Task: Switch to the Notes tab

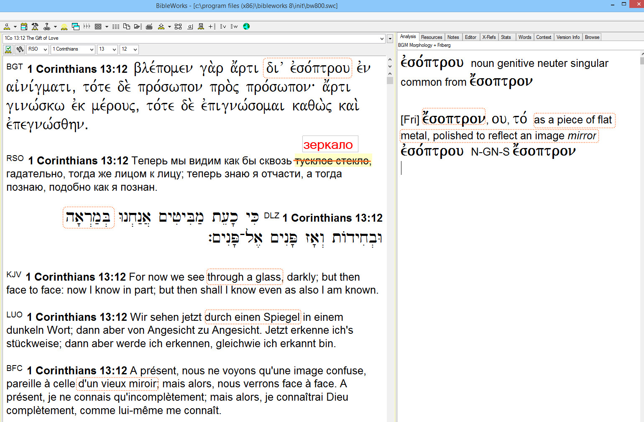Action: 453,37
